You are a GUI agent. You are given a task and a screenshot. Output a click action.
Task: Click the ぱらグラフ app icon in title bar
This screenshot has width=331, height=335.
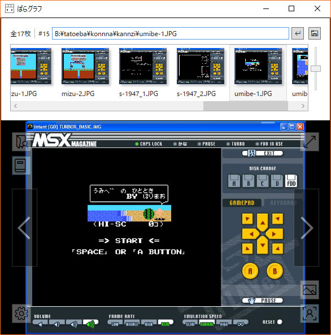(10, 8)
